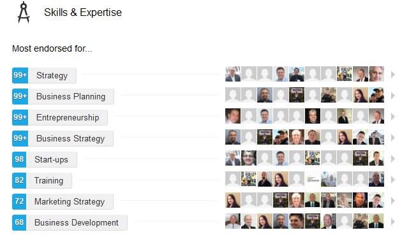Expand the Entrepreneurship endorsers arrow

392,117
